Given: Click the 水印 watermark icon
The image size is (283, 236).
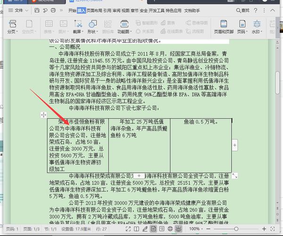Looking at the screenshot, I should click(x=257, y=24).
